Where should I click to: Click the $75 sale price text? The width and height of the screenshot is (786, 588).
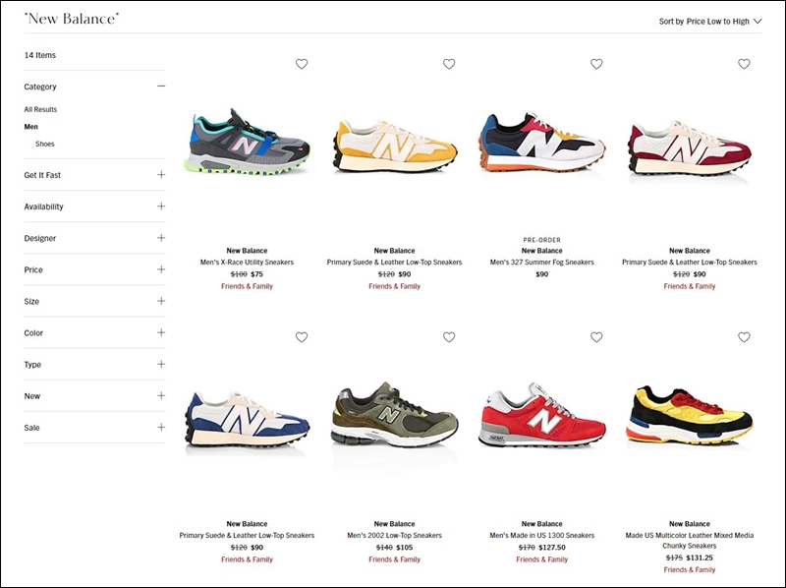pyautogui.click(x=256, y=274)
